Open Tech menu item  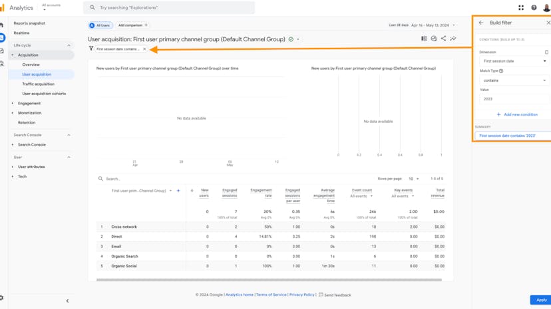(x=22, y=177)
